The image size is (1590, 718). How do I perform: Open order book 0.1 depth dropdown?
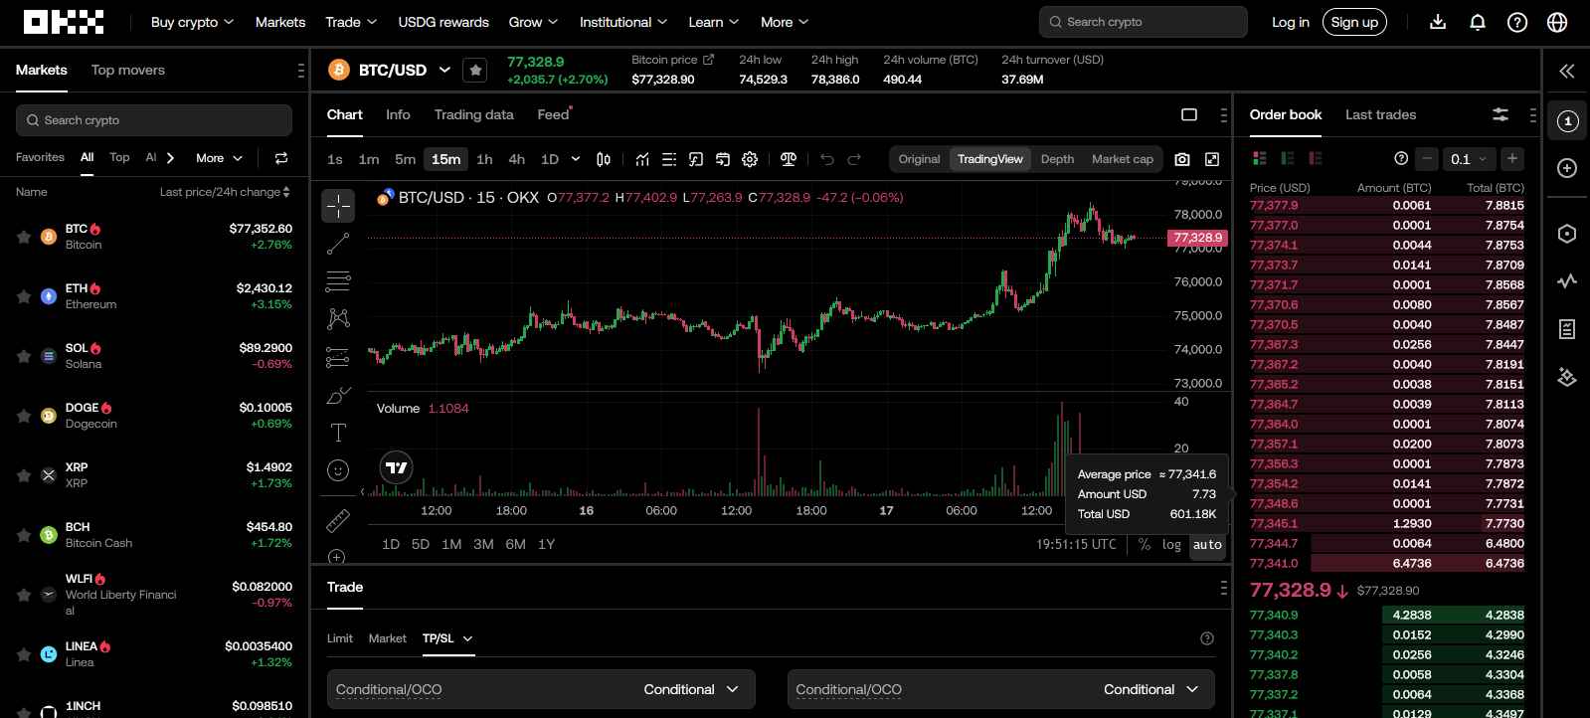pyautogui.click(x=1468, y=159)
